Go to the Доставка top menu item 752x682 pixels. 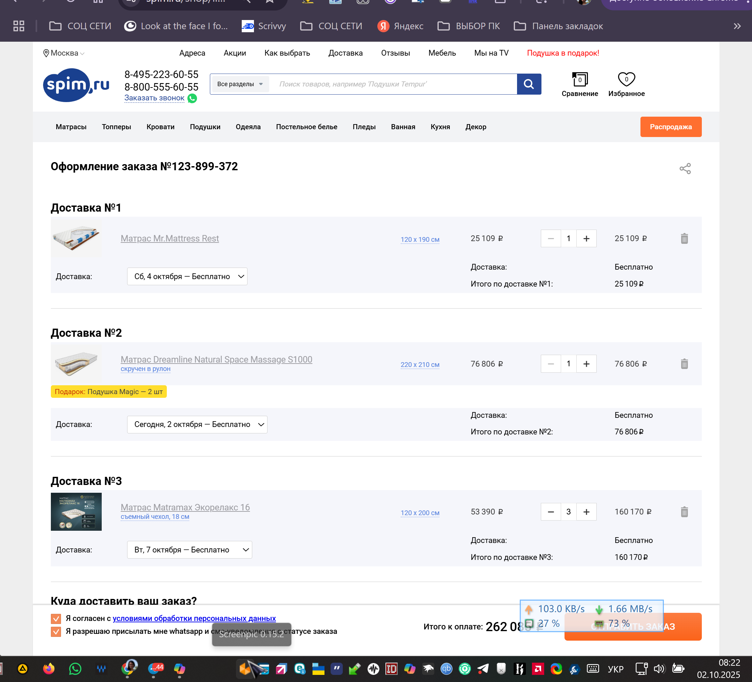[x=345, y=53]
